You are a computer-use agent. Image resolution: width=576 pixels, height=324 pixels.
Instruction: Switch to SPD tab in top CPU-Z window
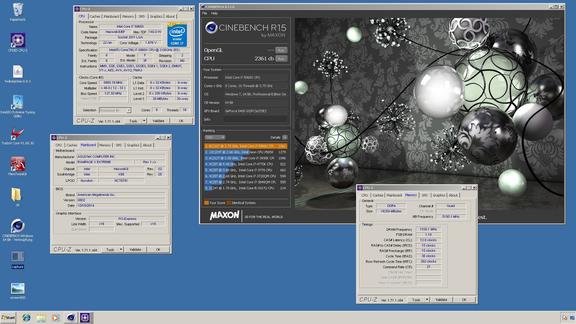pyautogui.click(x=142, y=17)
